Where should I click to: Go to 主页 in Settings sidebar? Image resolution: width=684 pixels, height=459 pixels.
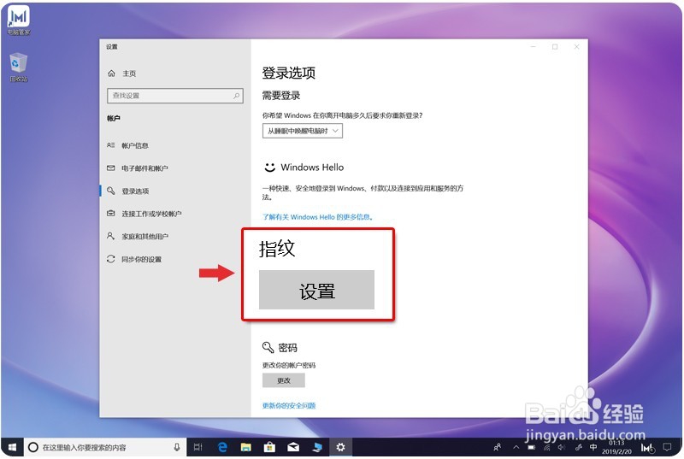[x=121, y=74]
